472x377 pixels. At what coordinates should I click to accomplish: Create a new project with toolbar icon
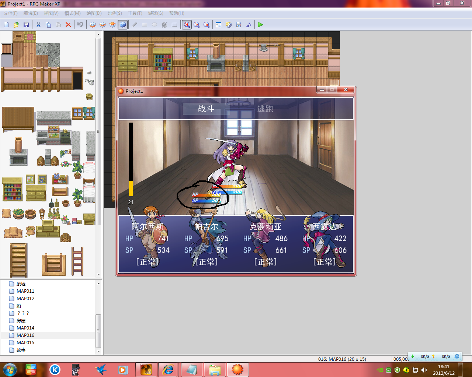click(x=6, y=25)
